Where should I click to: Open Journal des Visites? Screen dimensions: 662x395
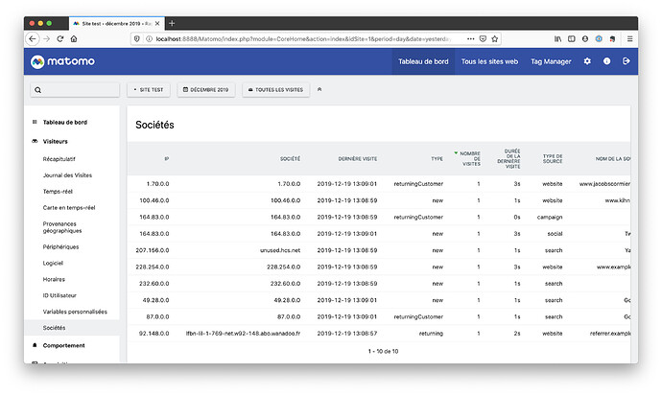tap(67, 175)
